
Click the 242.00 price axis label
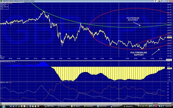pyautogui.click(x=169, y=5)
